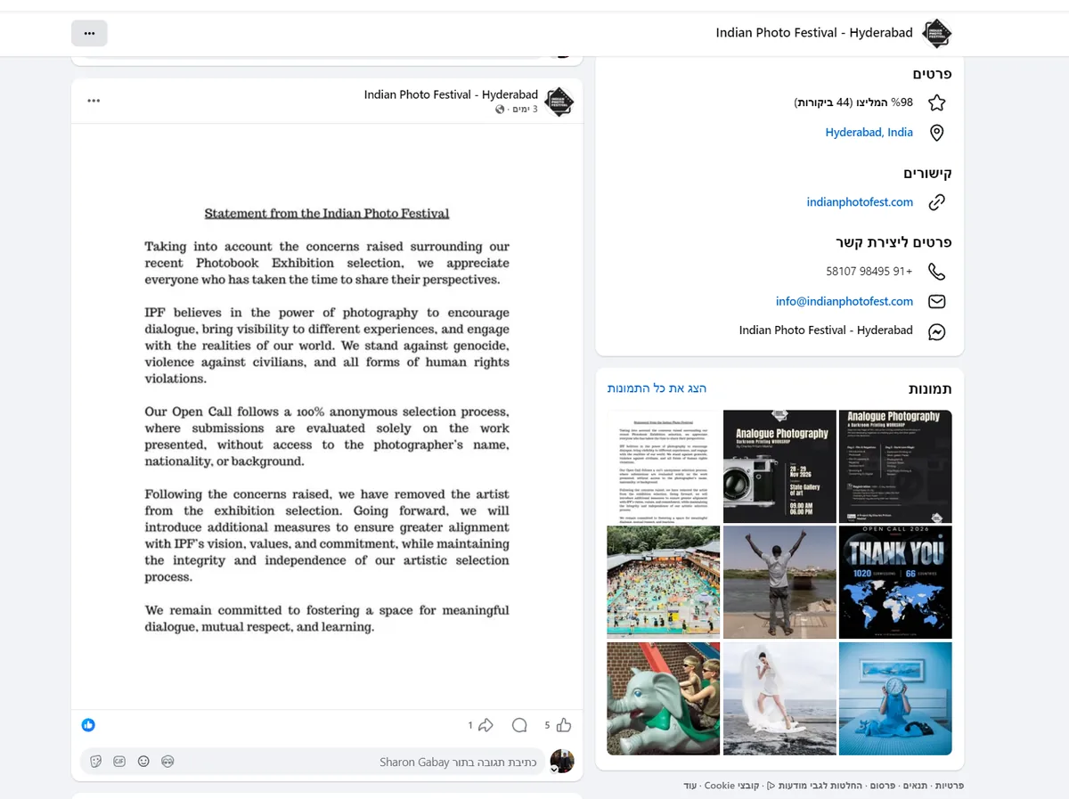Insert an emoji in the comment box
The image size is (1069, 799).
coord(143,762)
